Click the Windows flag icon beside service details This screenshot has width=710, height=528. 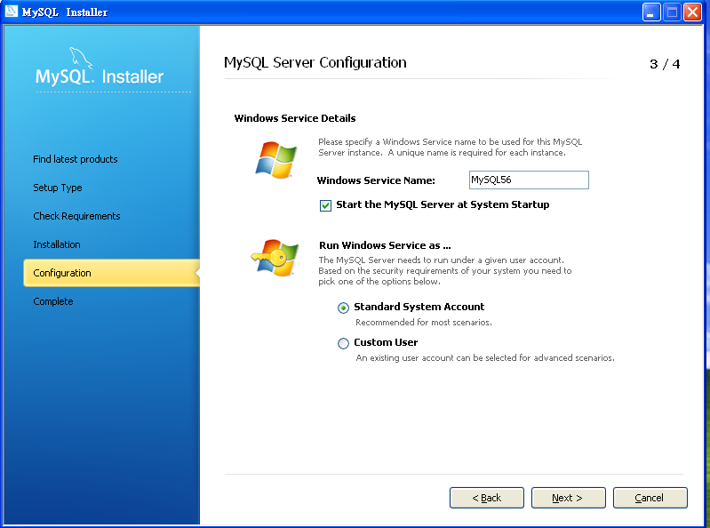[275, 159]
